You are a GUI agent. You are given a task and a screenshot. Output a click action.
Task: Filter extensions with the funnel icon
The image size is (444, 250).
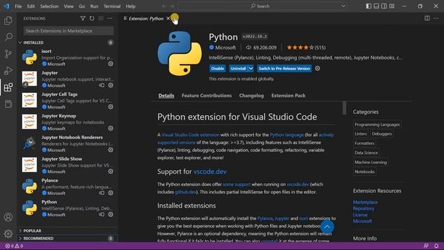click(x=83, y=19)
